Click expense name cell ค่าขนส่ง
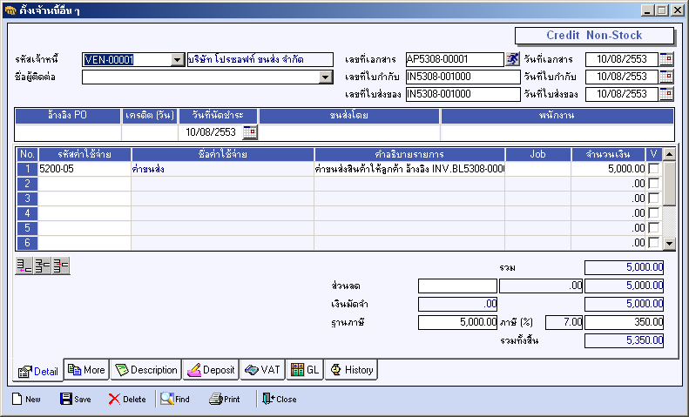The height and width of the screenshot is (417, 689). click(x=222, y=169)
